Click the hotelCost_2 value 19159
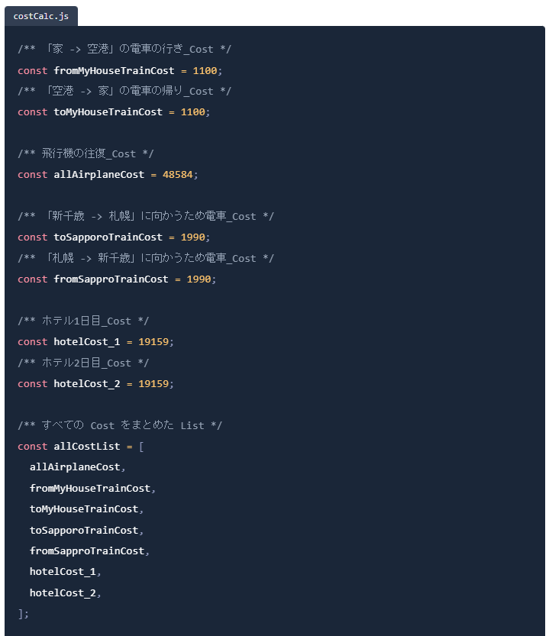This screenshot has width=549, height=636. [153, 384]
